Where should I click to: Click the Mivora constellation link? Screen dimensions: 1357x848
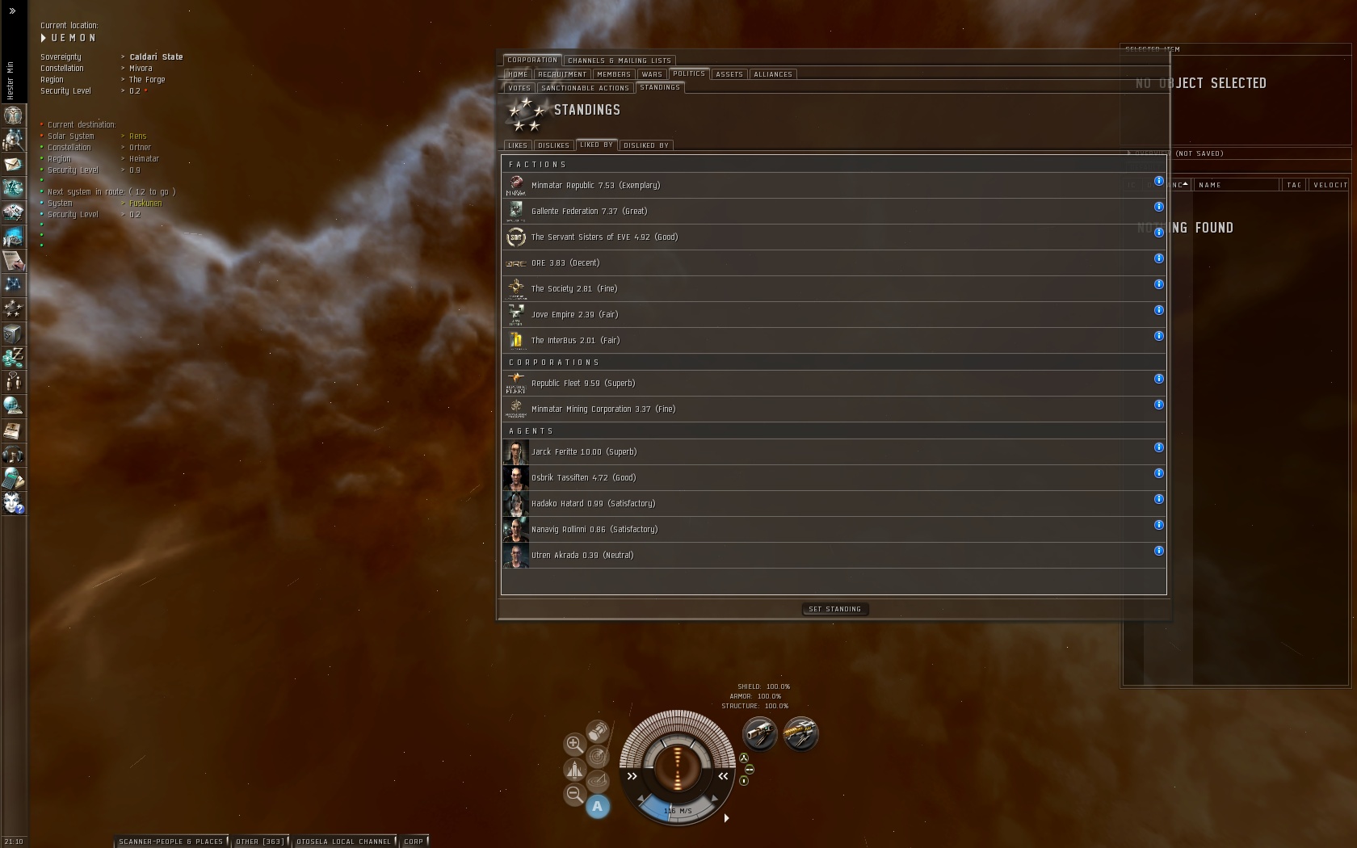click(141, 69)
